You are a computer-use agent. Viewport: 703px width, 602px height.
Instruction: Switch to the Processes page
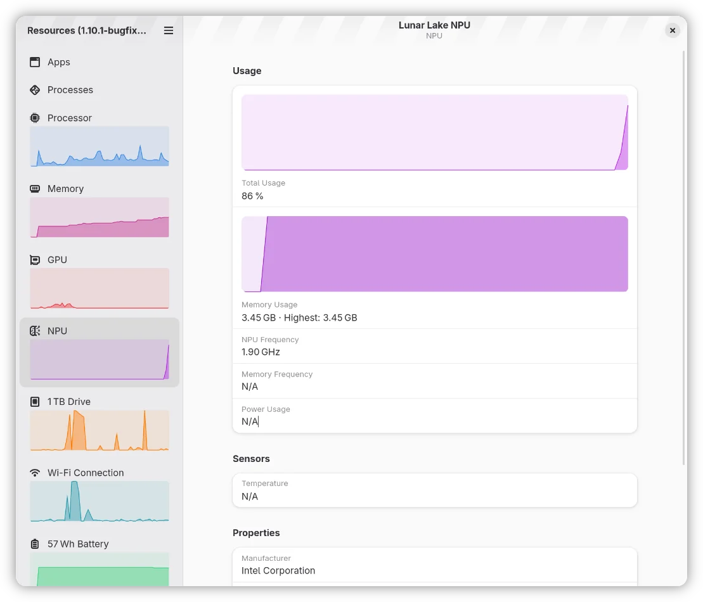click(70, 90)
